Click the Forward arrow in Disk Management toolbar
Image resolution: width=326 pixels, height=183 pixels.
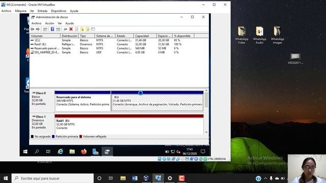click(x=38, y=29)
